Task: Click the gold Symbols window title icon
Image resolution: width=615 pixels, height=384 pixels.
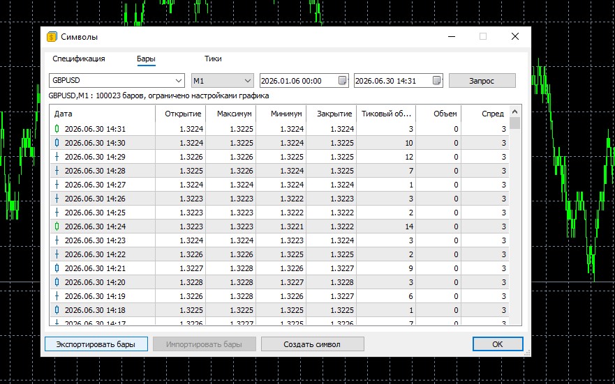Action: [52, 37]
